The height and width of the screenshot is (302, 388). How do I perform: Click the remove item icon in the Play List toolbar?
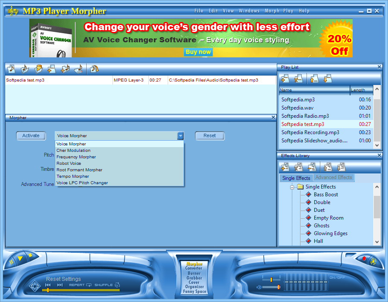[x=298, y=79]
